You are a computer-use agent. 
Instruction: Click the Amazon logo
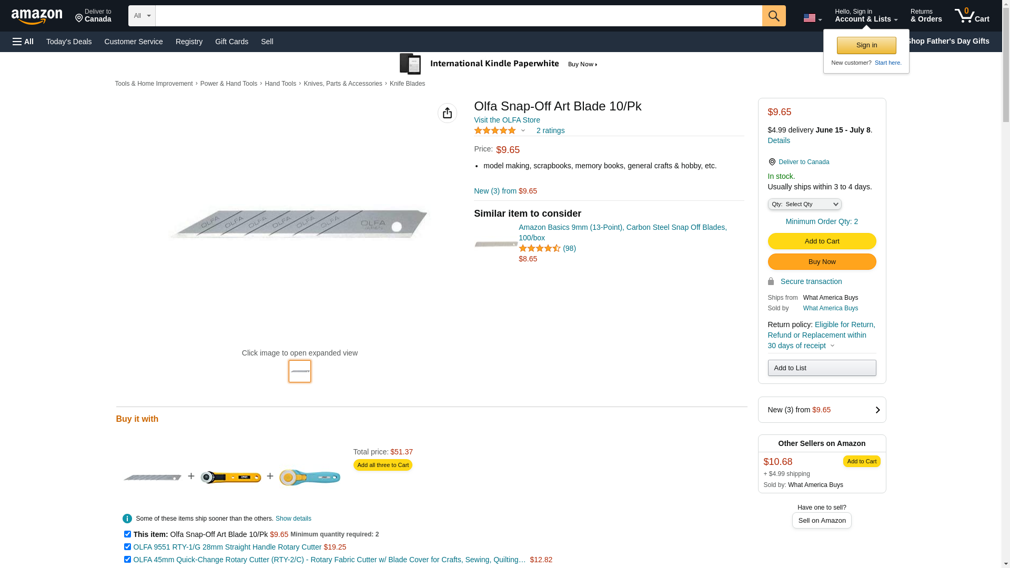[x=37, y=16]
